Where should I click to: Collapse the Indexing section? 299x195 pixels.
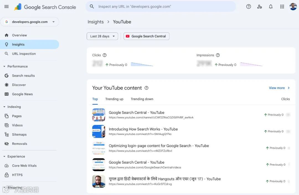pos(4,107)
